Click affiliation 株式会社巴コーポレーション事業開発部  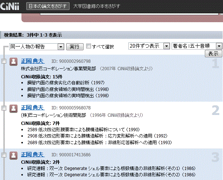click(x=58, y=69)
